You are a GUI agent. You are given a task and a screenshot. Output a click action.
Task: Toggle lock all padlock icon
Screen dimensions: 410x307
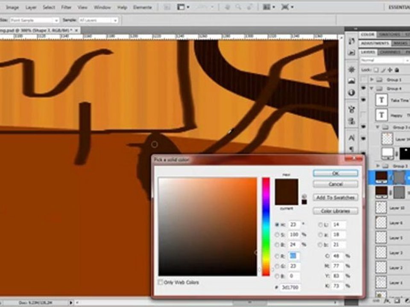point(397,70)
